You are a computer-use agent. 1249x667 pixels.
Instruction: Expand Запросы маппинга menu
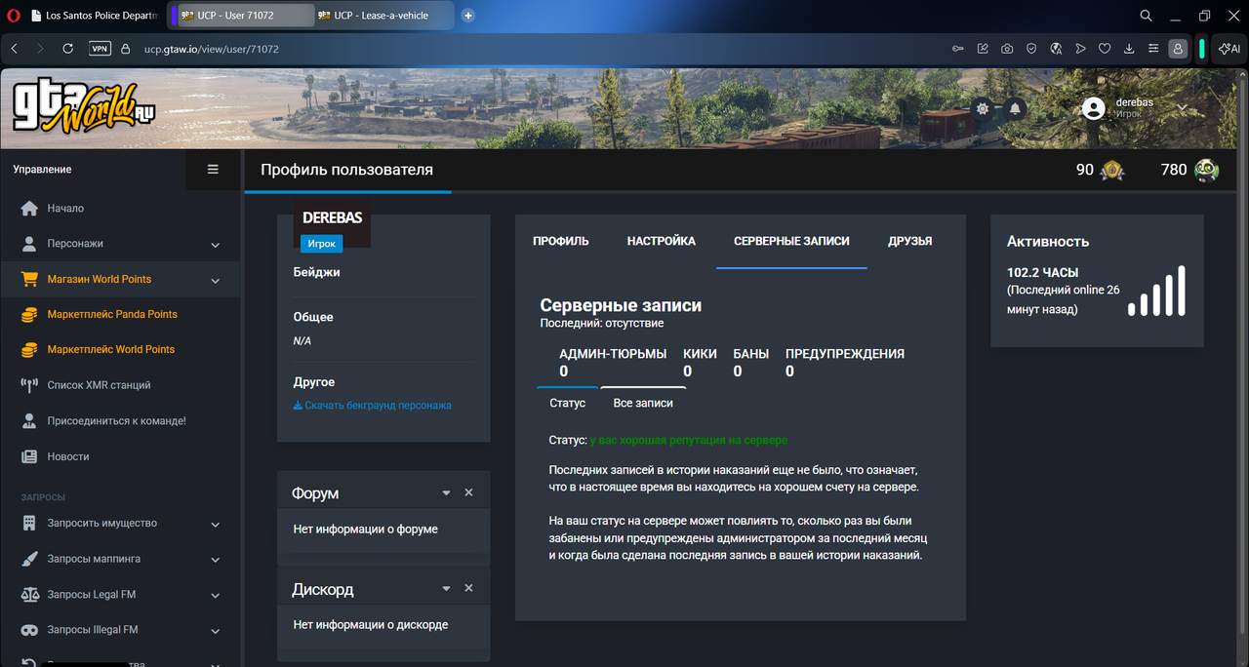[x=121, y=559]
